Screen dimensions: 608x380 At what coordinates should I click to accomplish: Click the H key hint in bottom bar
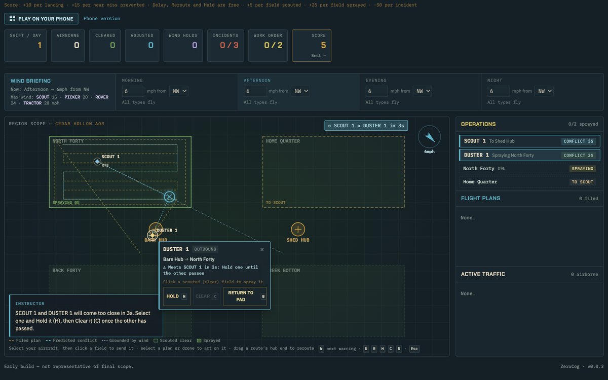pos(383,349)
